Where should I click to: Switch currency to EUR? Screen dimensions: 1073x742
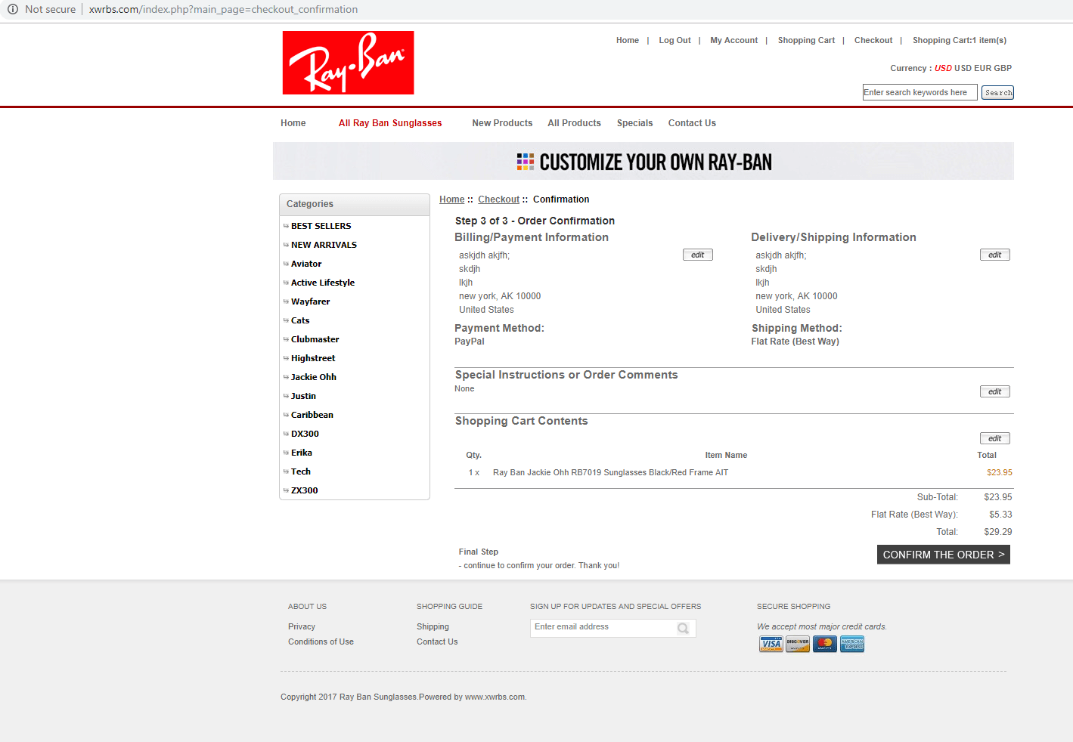pos(982,68)
